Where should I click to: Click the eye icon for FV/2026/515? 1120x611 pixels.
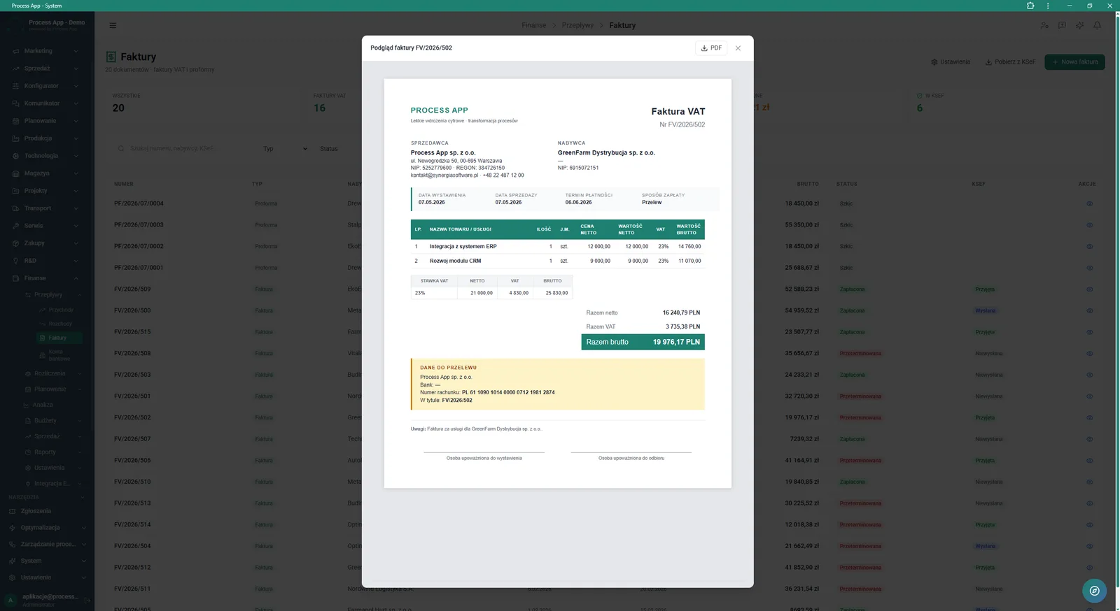point(1089,332)
